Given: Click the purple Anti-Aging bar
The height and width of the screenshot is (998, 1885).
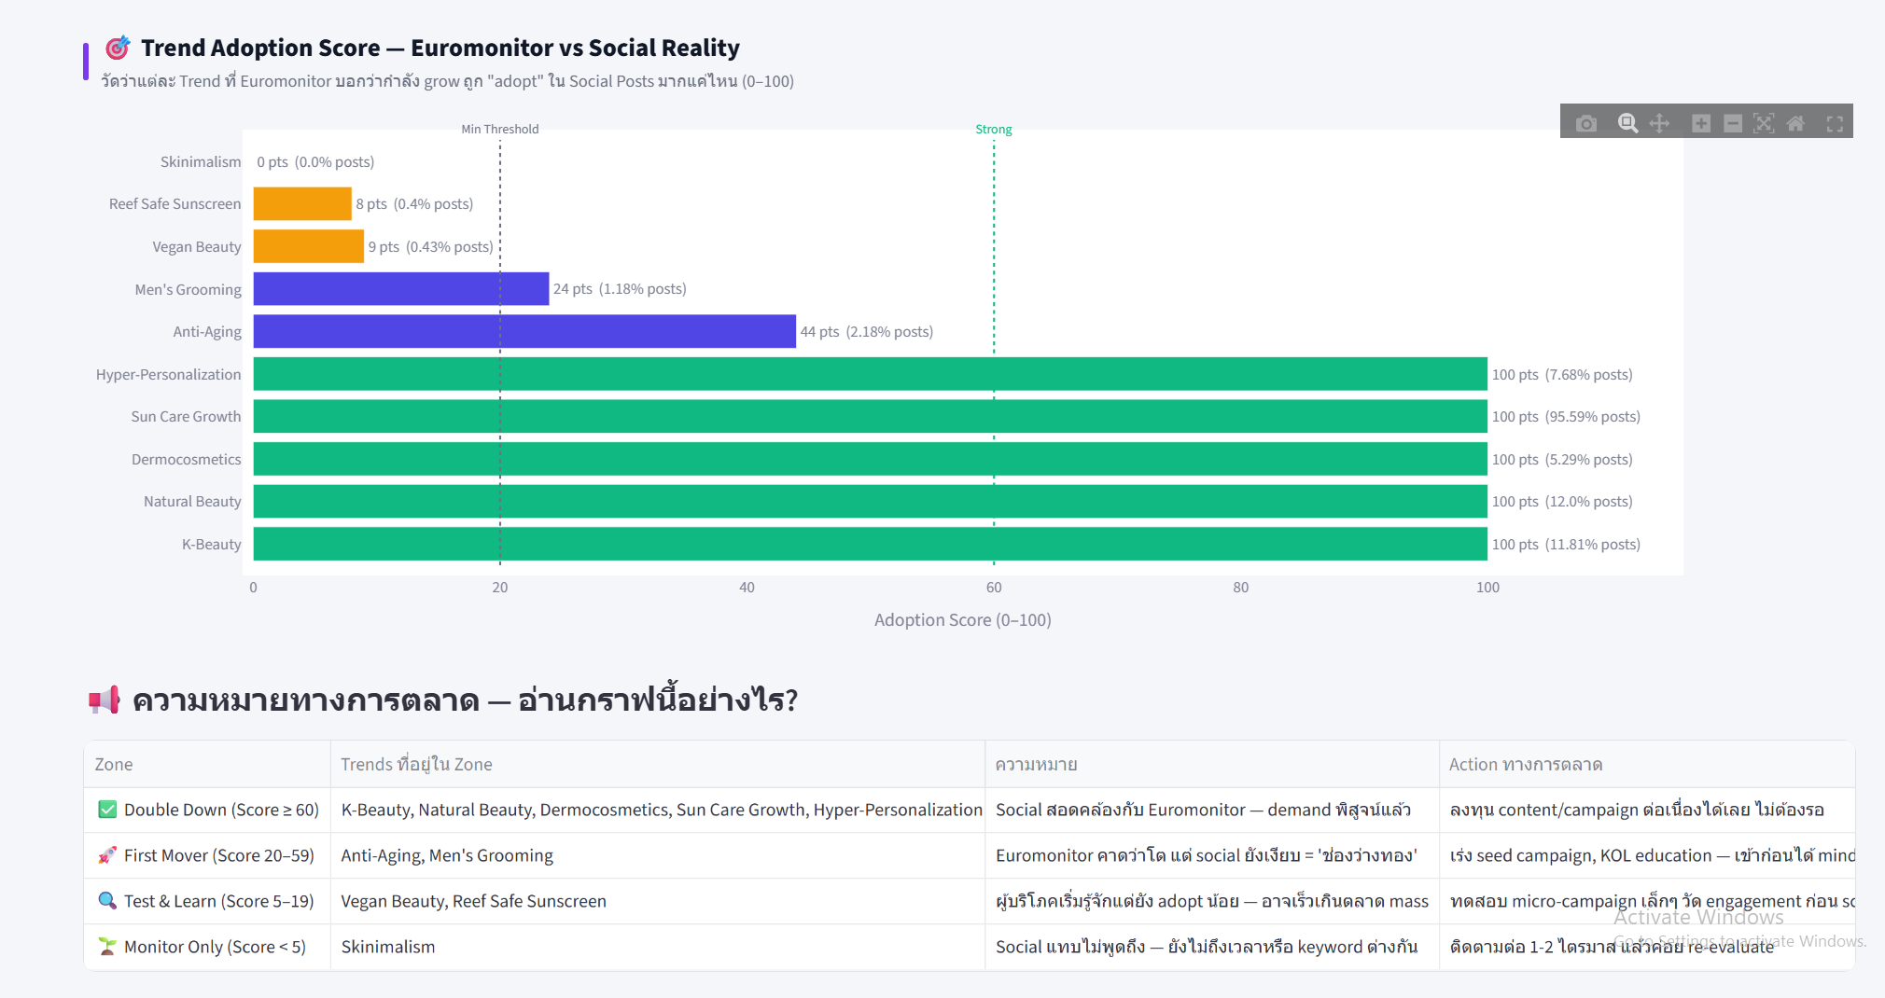Looking at the screenshot, I should [524, 331].
